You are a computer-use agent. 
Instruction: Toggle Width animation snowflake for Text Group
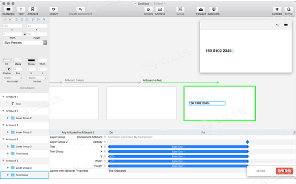[x=105, y=161]
